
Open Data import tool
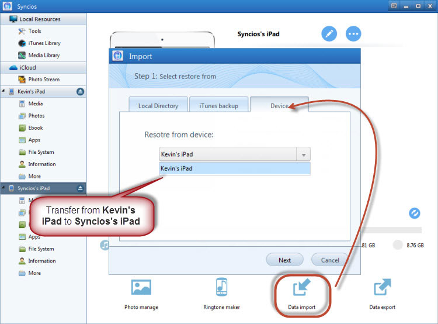coord(302,295)
